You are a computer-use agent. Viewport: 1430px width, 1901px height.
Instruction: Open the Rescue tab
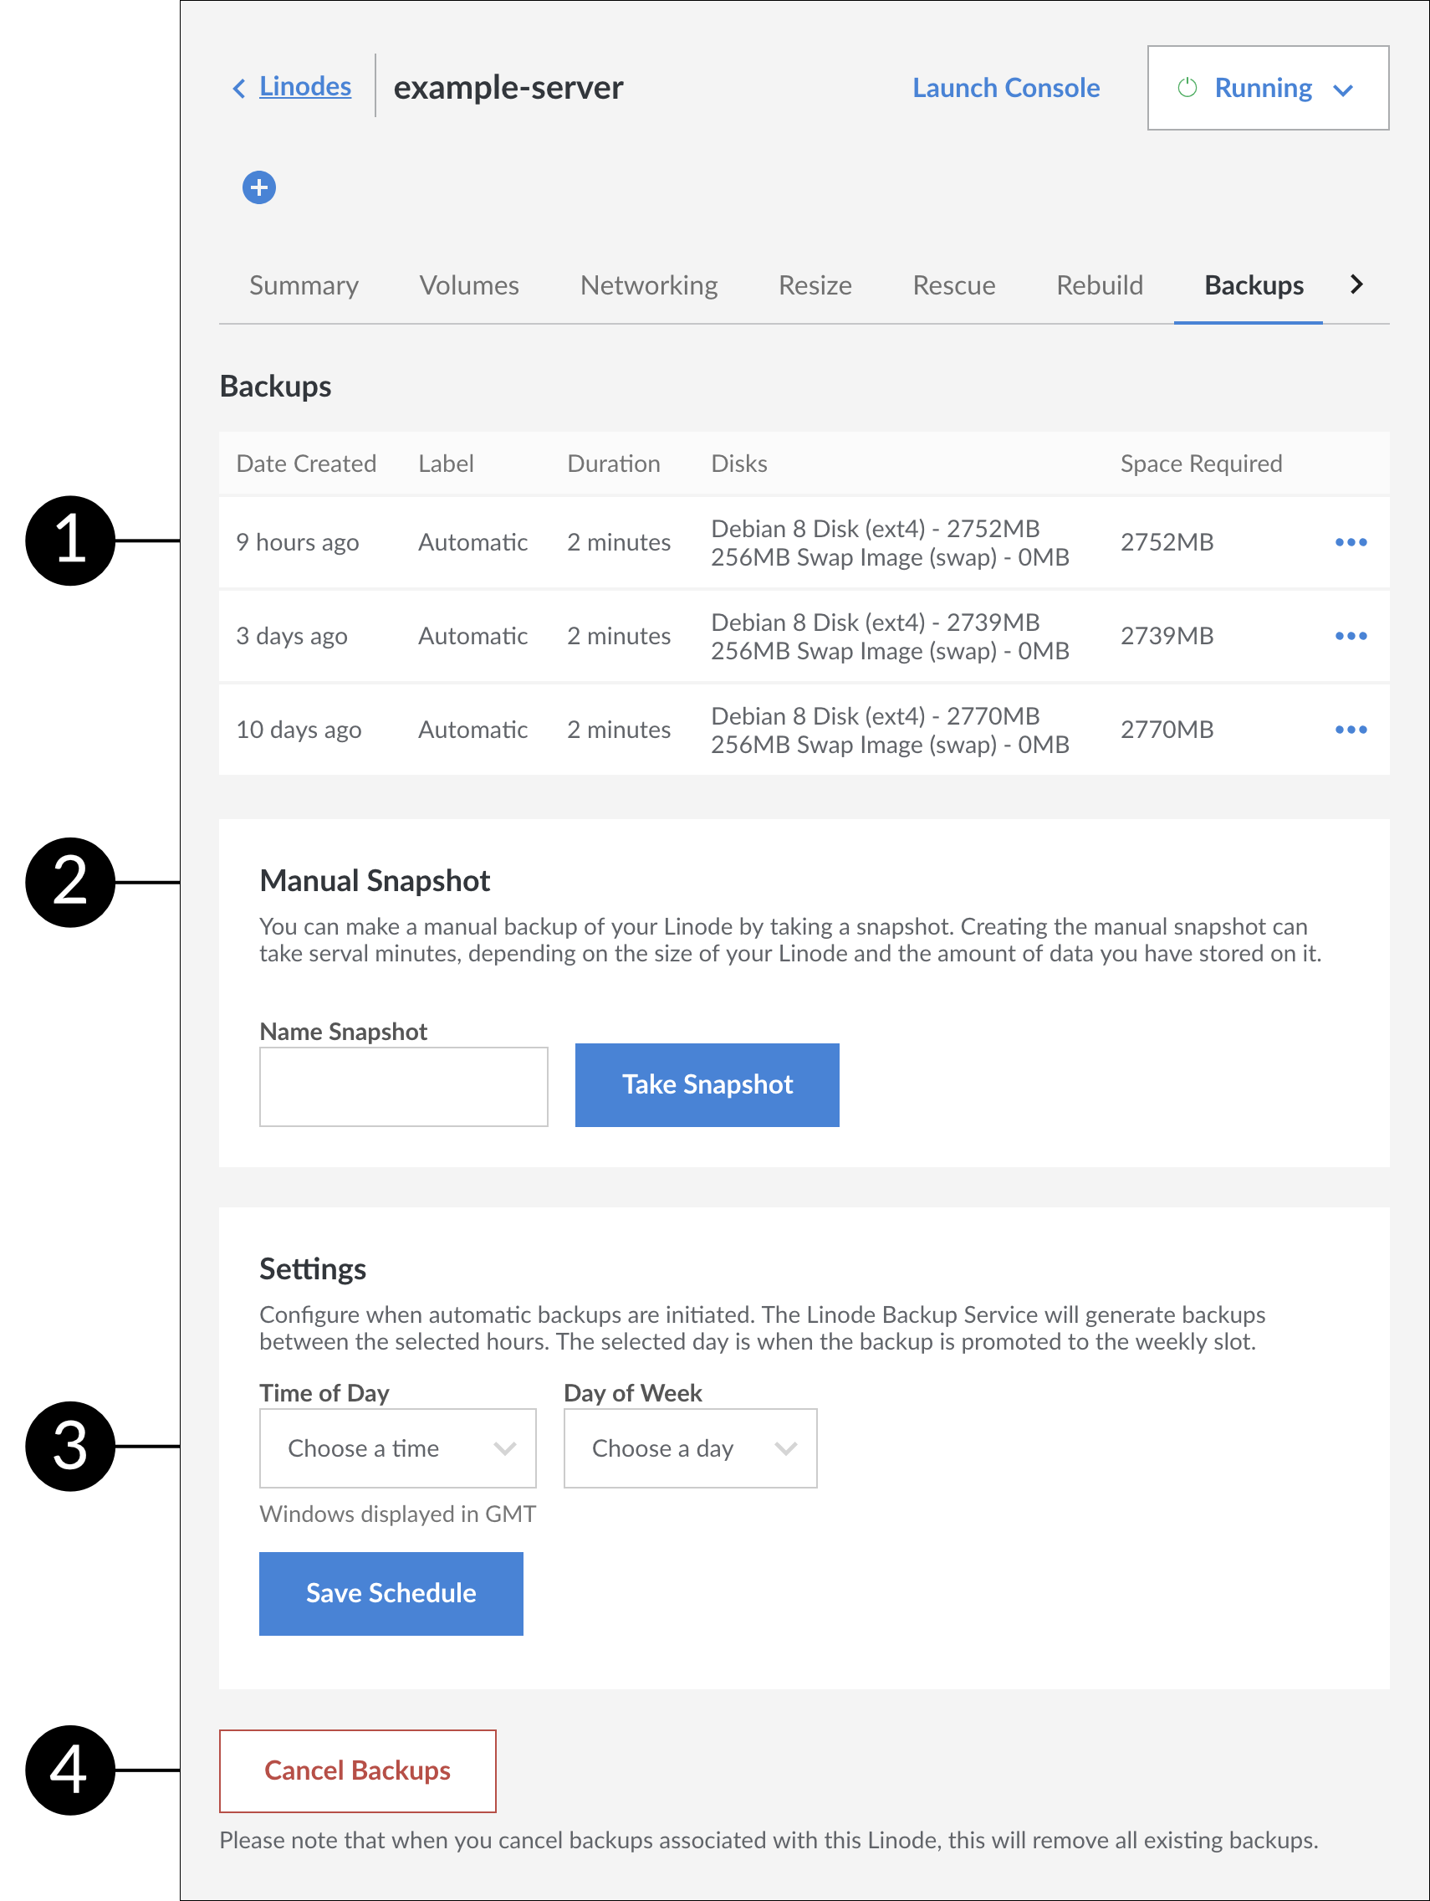click(953, 285)
